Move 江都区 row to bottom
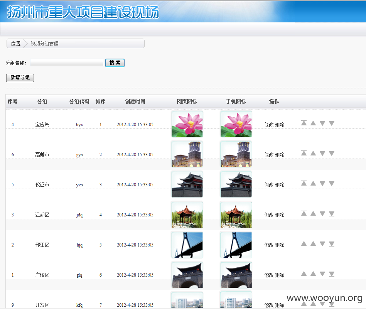 pos(332,213)
